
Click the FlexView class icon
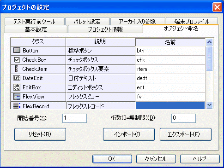pyautogui.click(x=17, y=97)
